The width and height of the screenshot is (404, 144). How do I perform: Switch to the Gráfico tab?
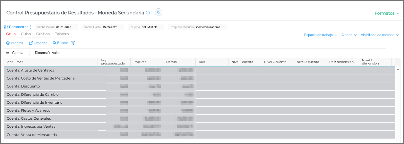(43, 34)
